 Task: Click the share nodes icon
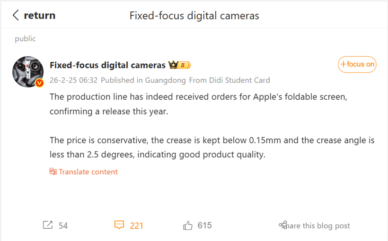(x=283, y=225)
